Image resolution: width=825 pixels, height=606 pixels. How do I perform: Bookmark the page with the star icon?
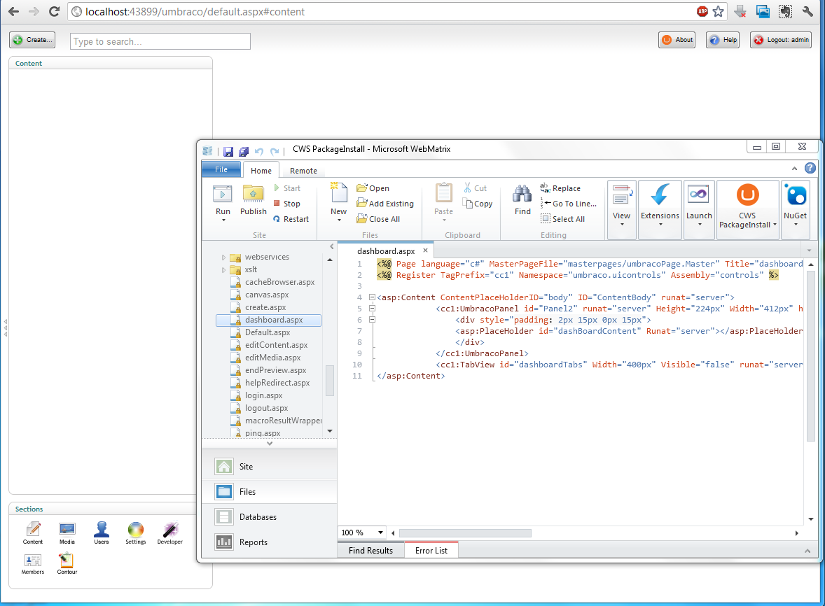(718, 12)
